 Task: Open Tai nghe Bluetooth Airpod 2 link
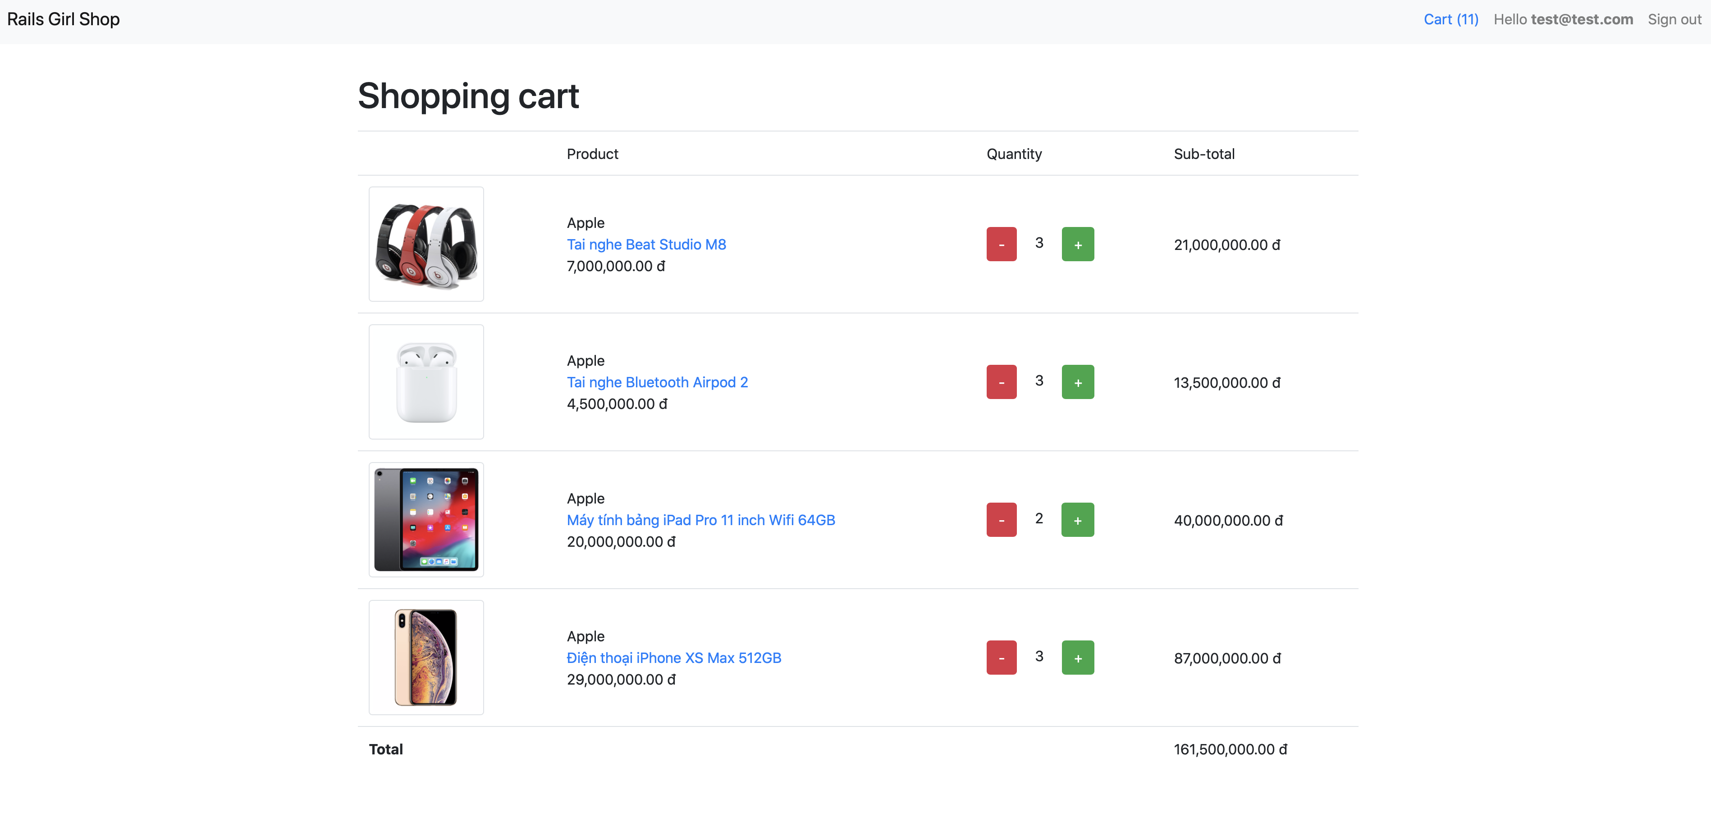click(x=657, y=382)
